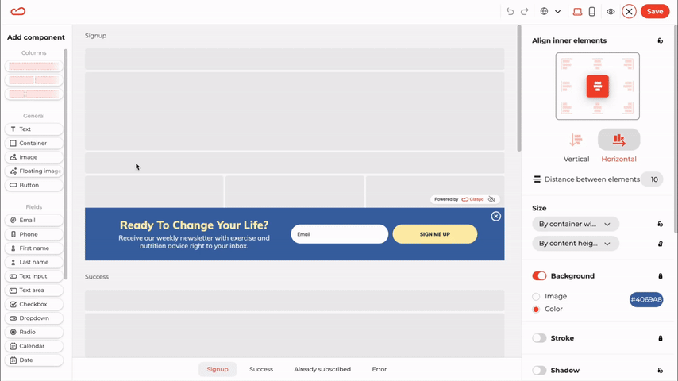Screen dimensions: 678x381
Task: Add a Floating image component
Action: point(33,171)
